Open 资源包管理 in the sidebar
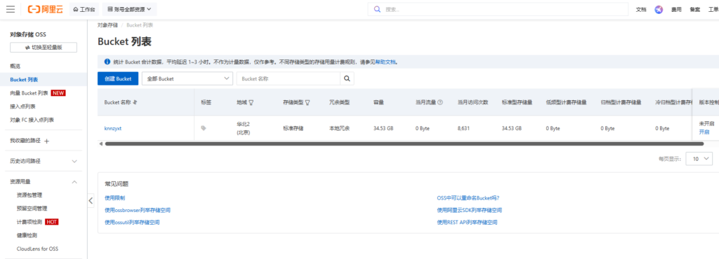This screenshot has width=719, height=259. [x=29, y=195]
